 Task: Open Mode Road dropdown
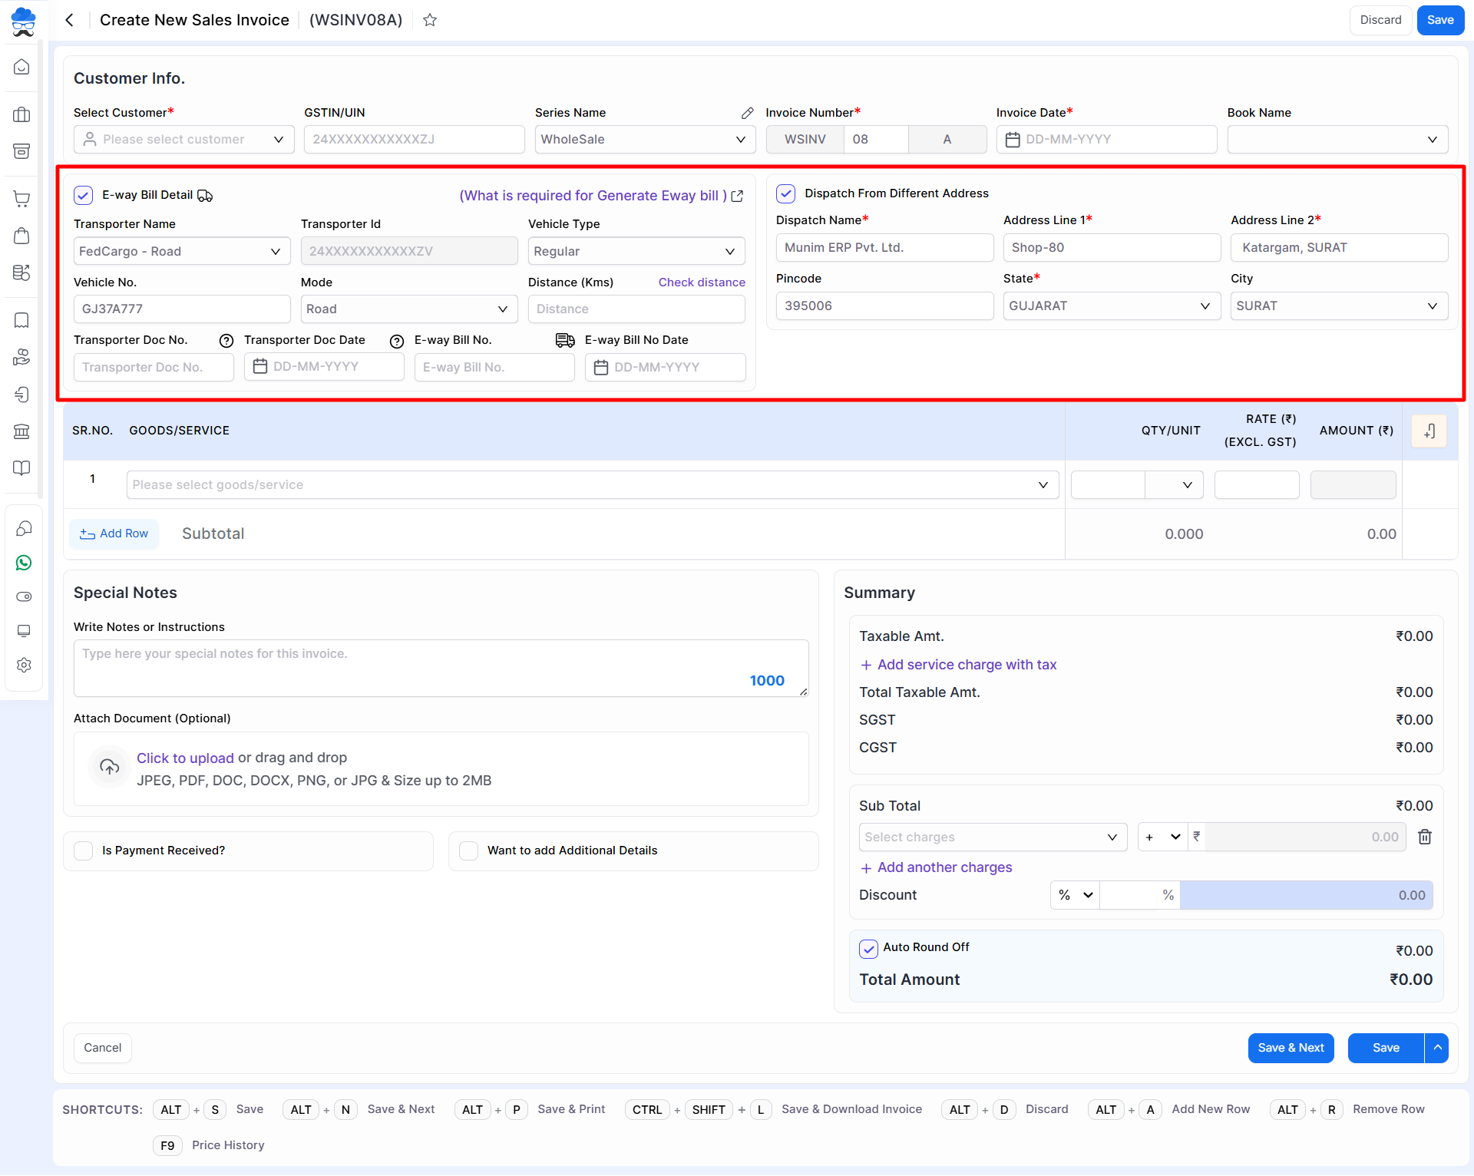pos(409,309)
